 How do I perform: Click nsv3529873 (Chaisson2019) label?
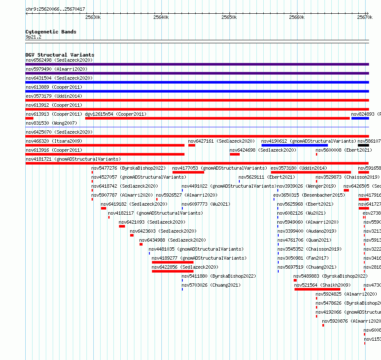coord(348,177)
